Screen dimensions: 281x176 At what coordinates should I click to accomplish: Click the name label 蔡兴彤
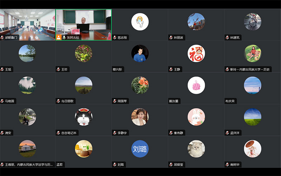pos(117,69)
